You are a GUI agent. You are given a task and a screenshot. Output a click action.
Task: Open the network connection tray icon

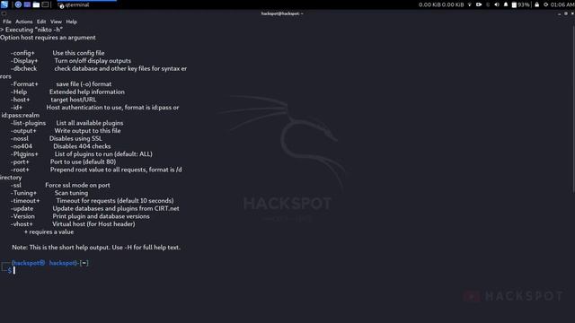click(x=469, y=4)
